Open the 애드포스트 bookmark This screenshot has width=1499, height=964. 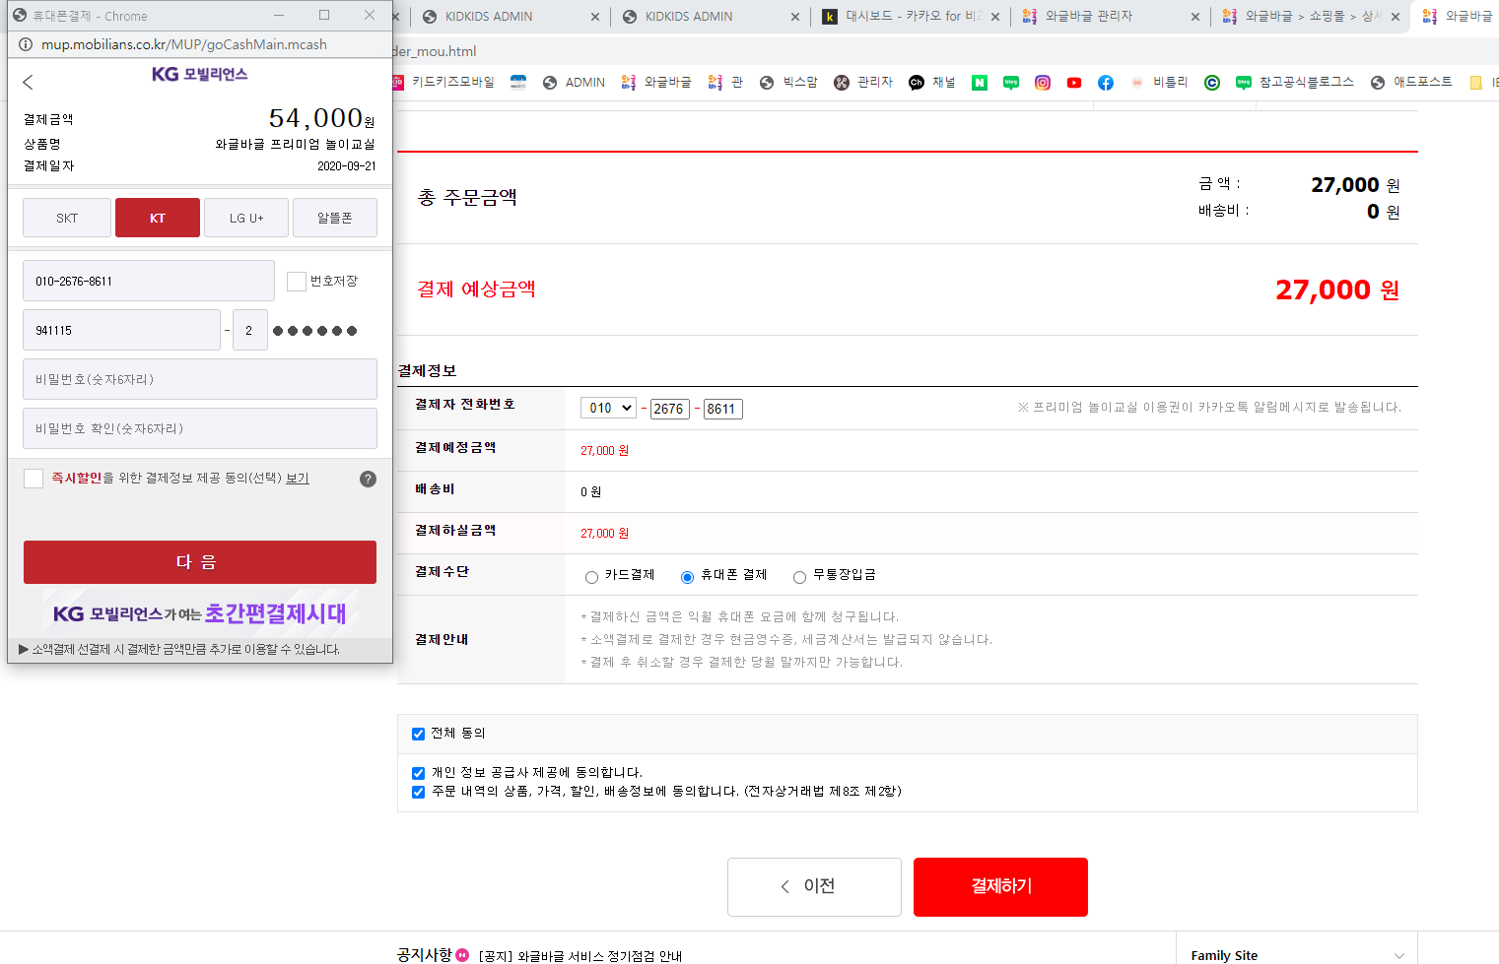[1411, 83]
